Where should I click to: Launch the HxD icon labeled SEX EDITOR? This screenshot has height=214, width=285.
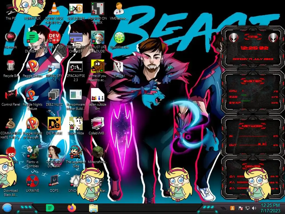[76, 11]
